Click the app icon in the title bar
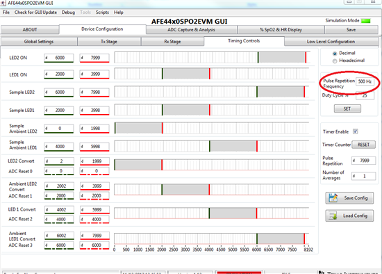Screen dimensions: 382x274 [x=3, y=3]
